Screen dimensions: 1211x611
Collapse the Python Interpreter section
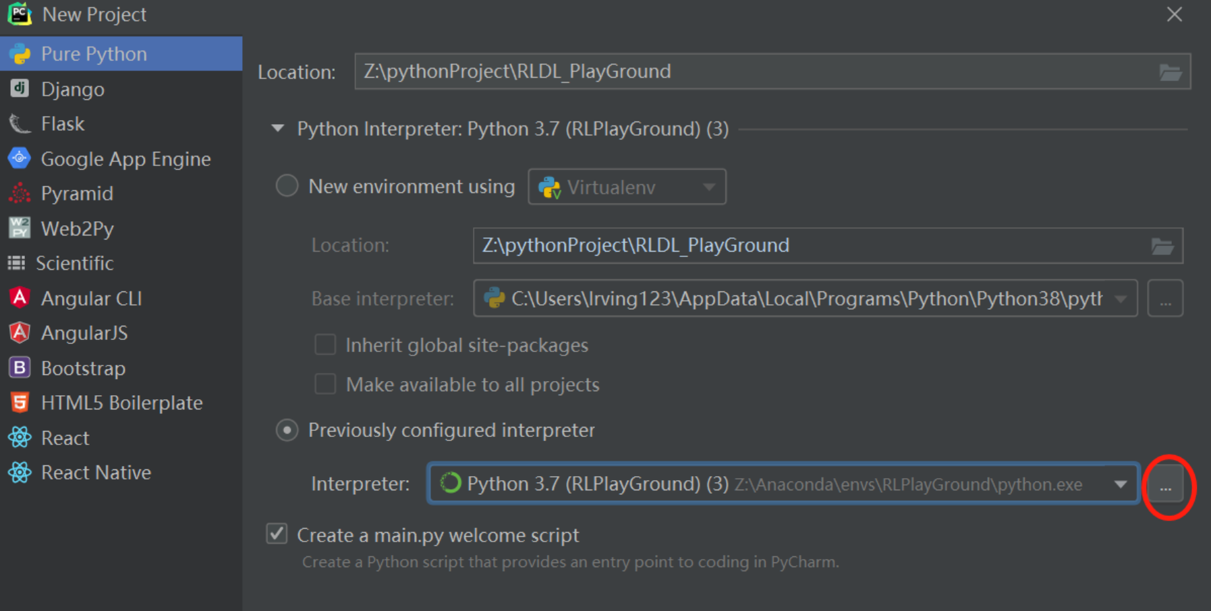277,128
